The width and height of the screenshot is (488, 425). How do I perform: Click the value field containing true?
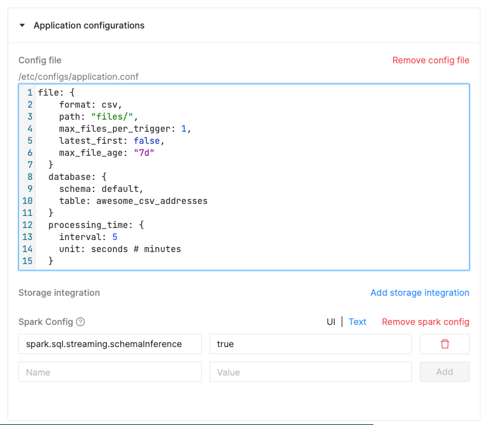tap(311, 344)
